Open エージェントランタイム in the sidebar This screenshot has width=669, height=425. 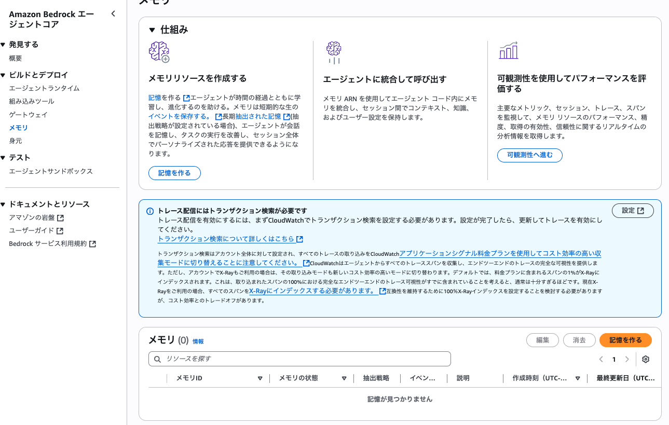(44, 88)
